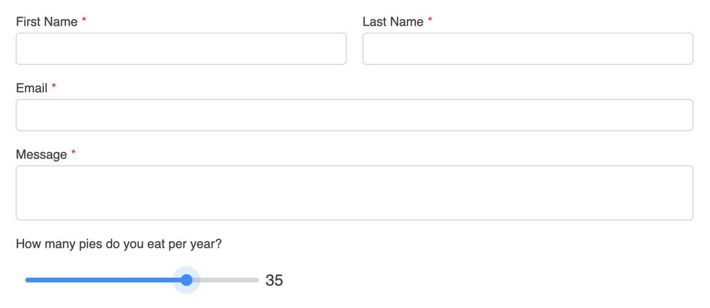Click inside the Message text area
710x308 pixels.
354,192
